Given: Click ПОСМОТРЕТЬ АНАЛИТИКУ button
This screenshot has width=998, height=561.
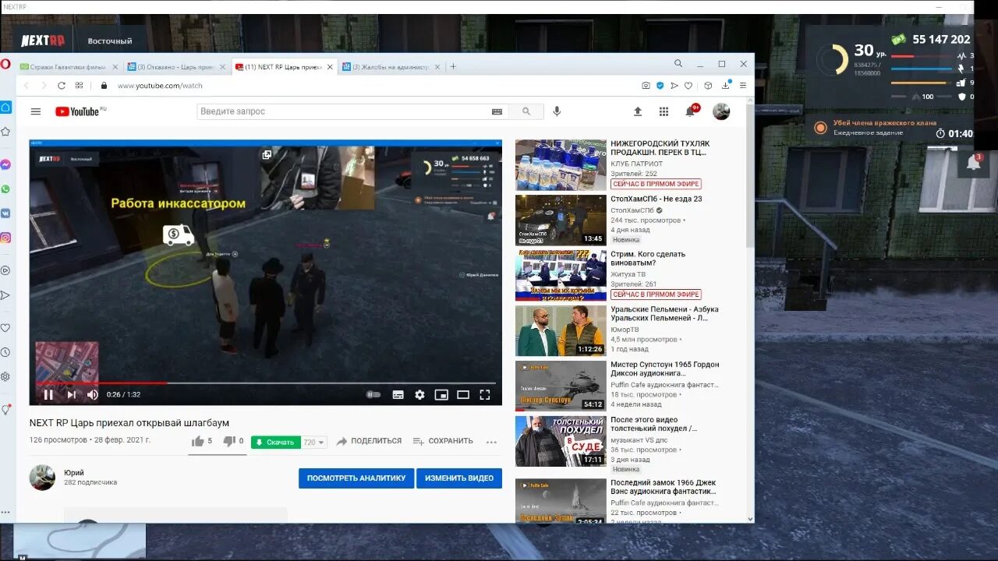Looking at the screenshot, I should 356,478.
